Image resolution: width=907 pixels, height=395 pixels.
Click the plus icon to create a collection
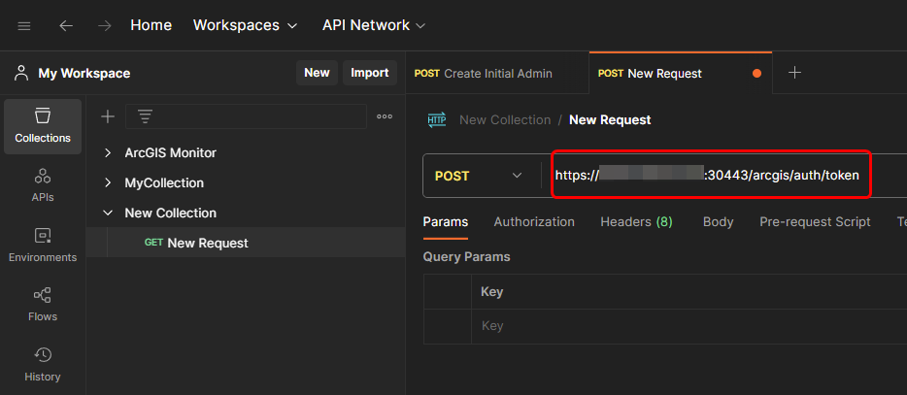108,116
